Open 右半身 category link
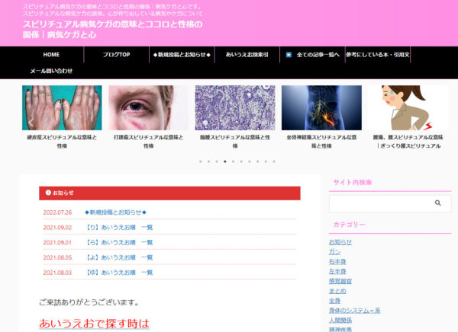Screen dimensions: 458x332 pos(337,261)
